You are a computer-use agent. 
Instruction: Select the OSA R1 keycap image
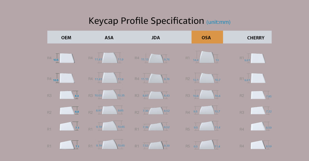(x=207, y=57)
